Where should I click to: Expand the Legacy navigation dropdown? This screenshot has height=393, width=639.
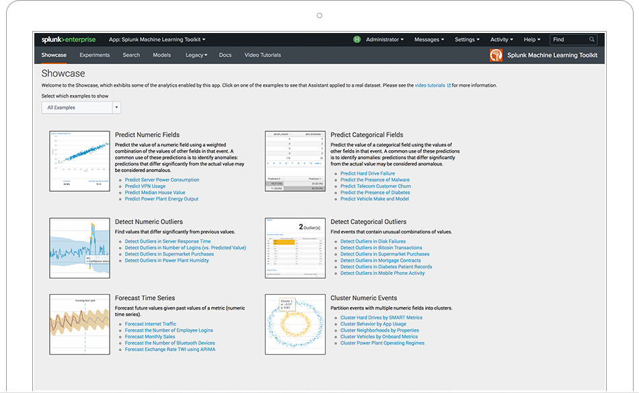[x=195, y=55]
